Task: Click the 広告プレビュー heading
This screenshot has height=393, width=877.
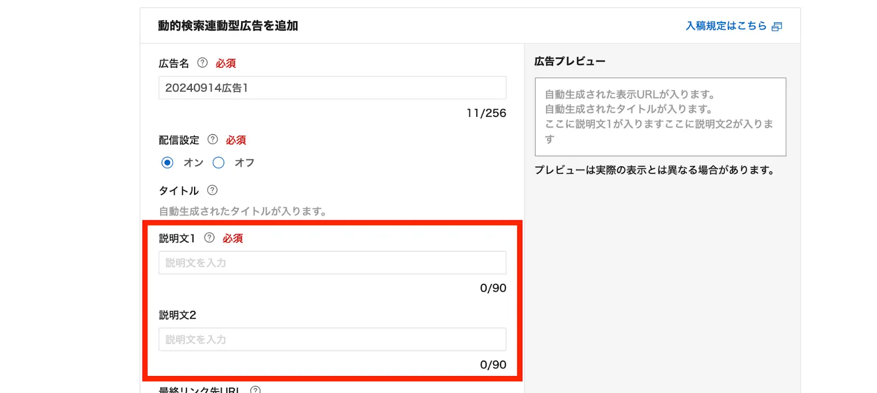Action: (570, 61)
